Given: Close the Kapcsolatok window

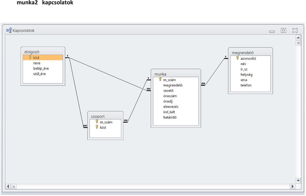Looking at the screenshot, I should (x=295, y=30).
